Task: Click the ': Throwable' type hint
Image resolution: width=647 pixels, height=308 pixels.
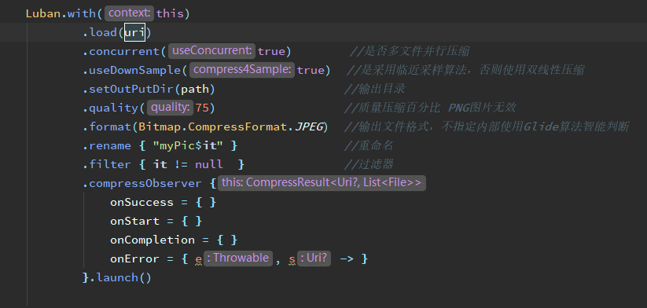Action: [238, 258]
